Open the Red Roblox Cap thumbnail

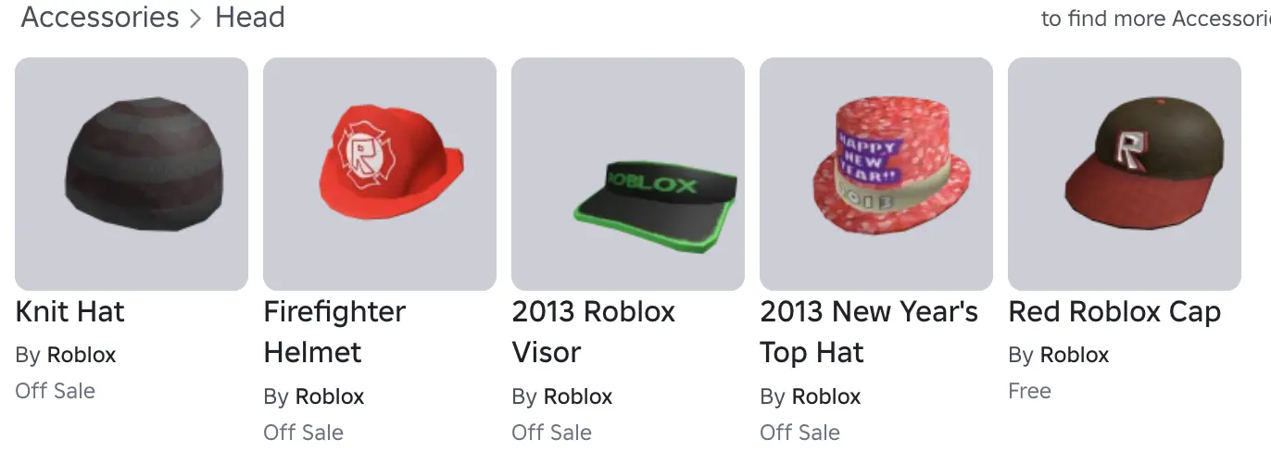[1125, 174]
